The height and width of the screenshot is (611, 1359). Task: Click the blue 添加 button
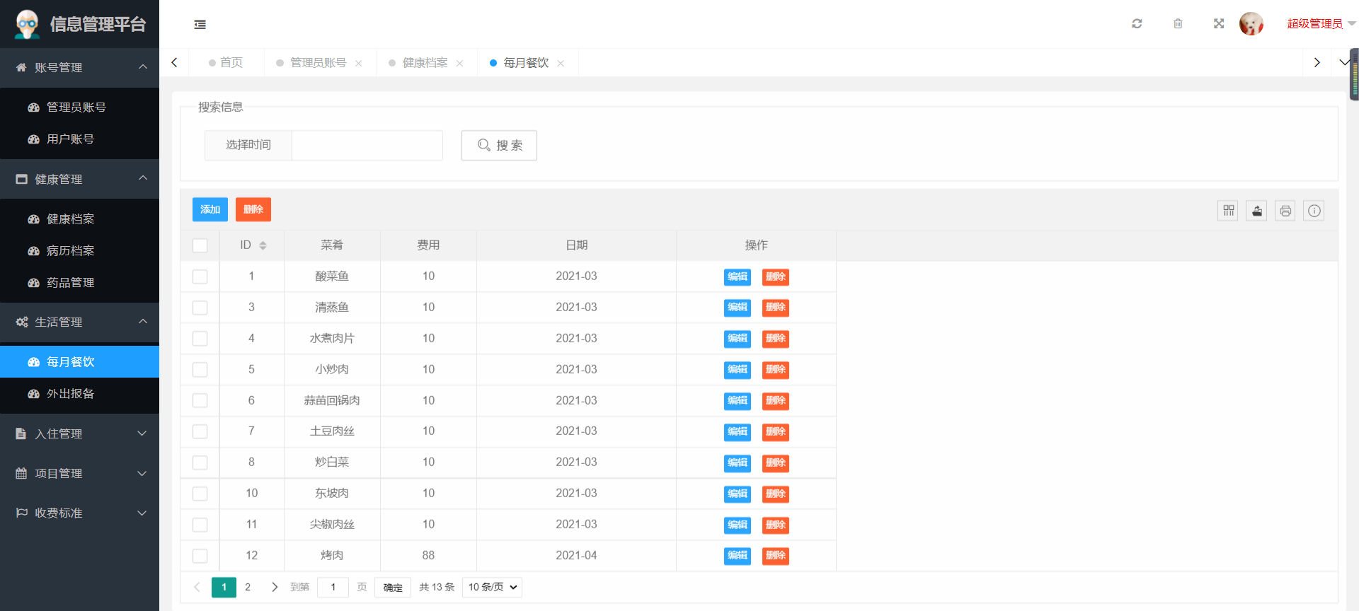(x=210, y=209)
